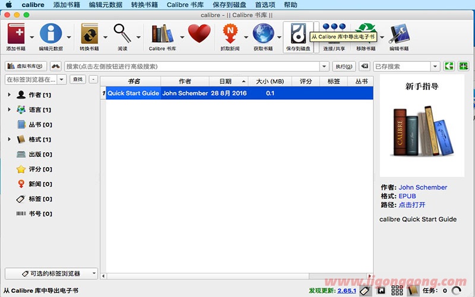The width and height of the screenshot is (475, 297).
Task: Open tag browser find field dropdown
Action: point(62,80)
